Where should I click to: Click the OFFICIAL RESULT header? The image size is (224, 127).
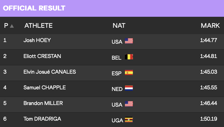[34, 8]
